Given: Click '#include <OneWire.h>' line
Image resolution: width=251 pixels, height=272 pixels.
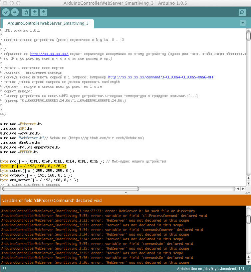Looking at the screenshot, I should click(x=20, y=143).
